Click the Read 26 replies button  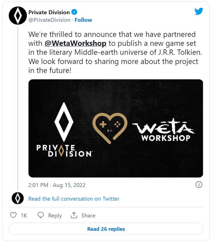point(106,229)
